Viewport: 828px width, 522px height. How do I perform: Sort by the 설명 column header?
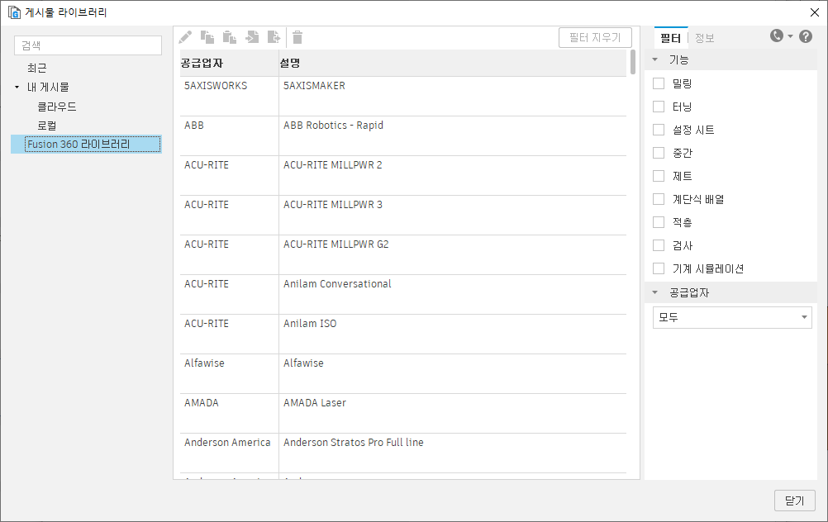[x=453, y=64]
